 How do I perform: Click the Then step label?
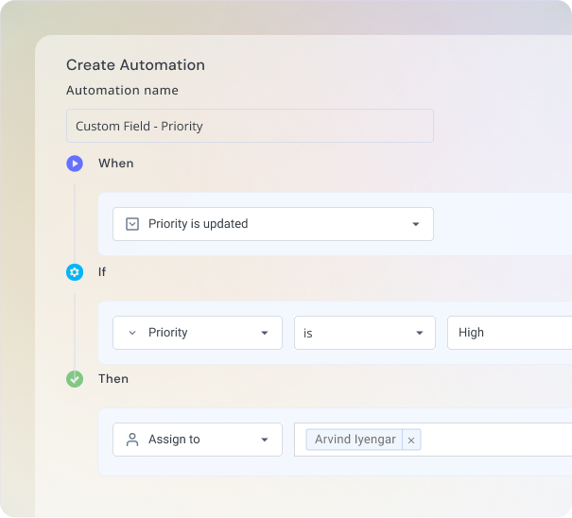coord(113,379)
